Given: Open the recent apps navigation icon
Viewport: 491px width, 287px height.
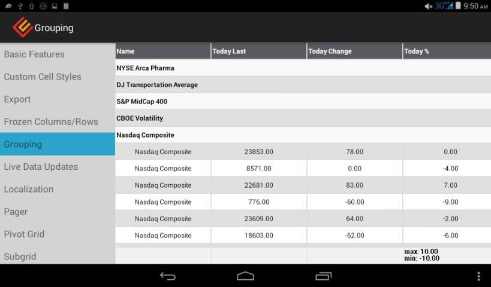Looking at the screenshot, I should pos(323,276).
